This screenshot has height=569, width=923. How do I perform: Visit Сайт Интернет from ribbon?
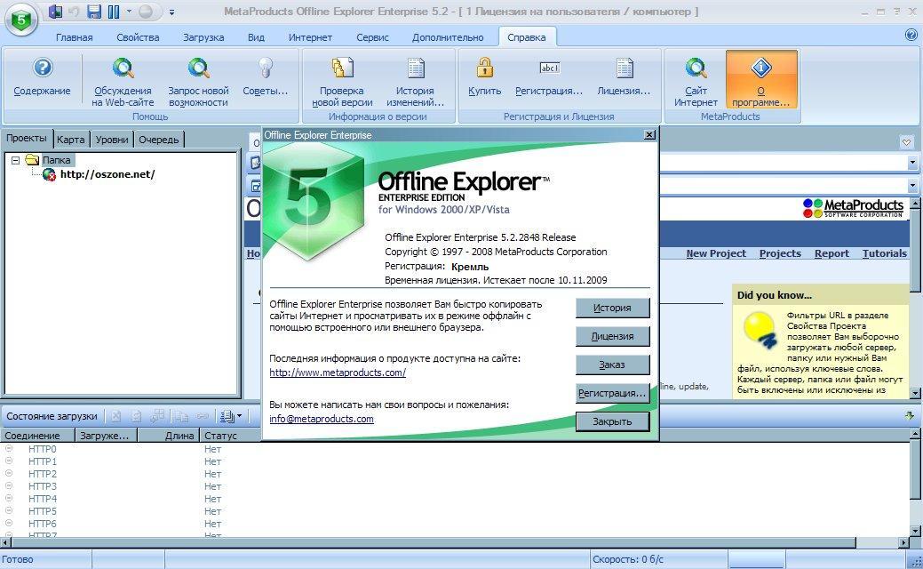point(696,81)
